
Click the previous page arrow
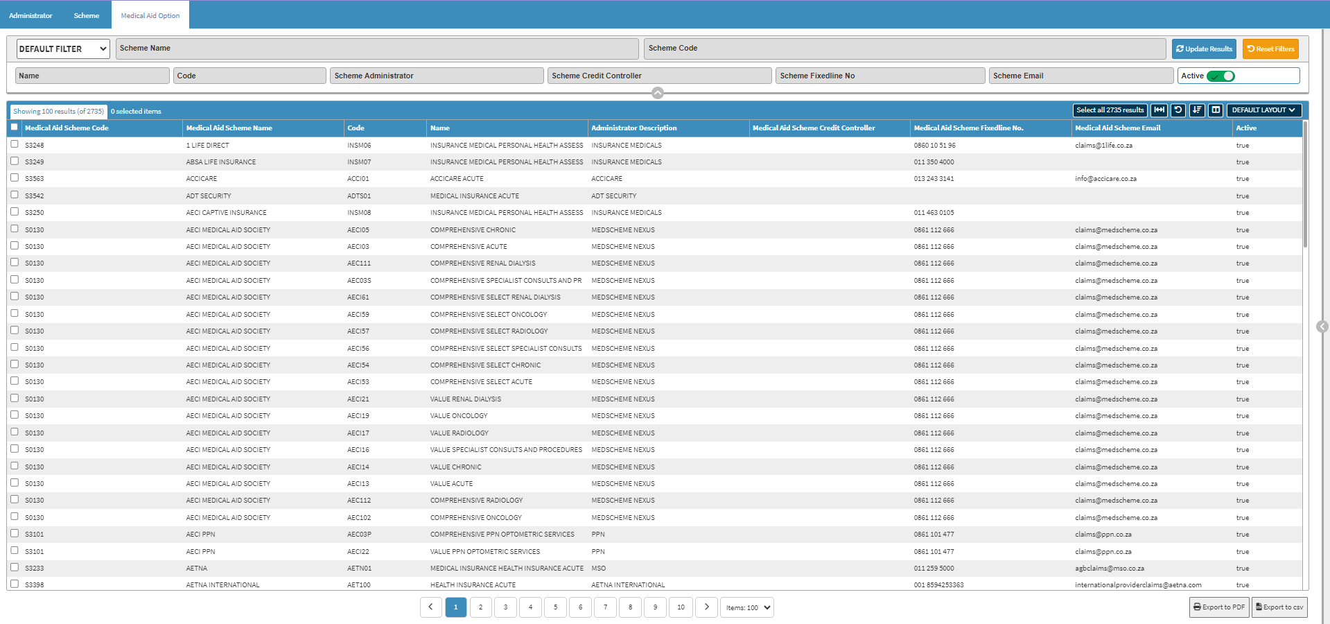(430, 607)
